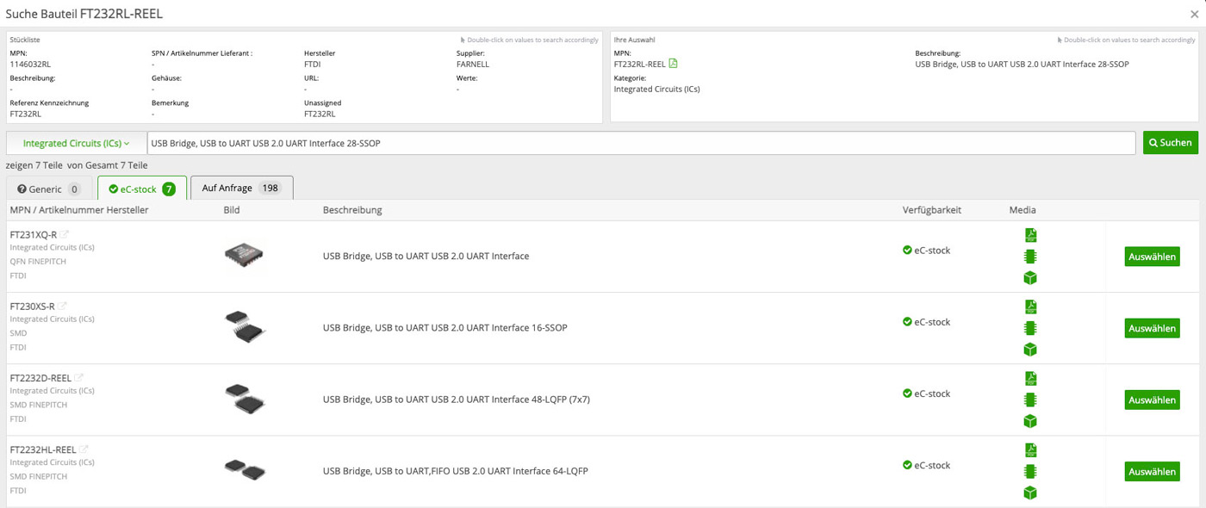
Task: Click Auswählen for the FT231XQ-R part
Action: tap(1152, 257)
